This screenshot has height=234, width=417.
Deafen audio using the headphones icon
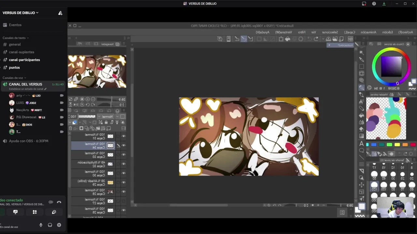click(x=50, y=225)
